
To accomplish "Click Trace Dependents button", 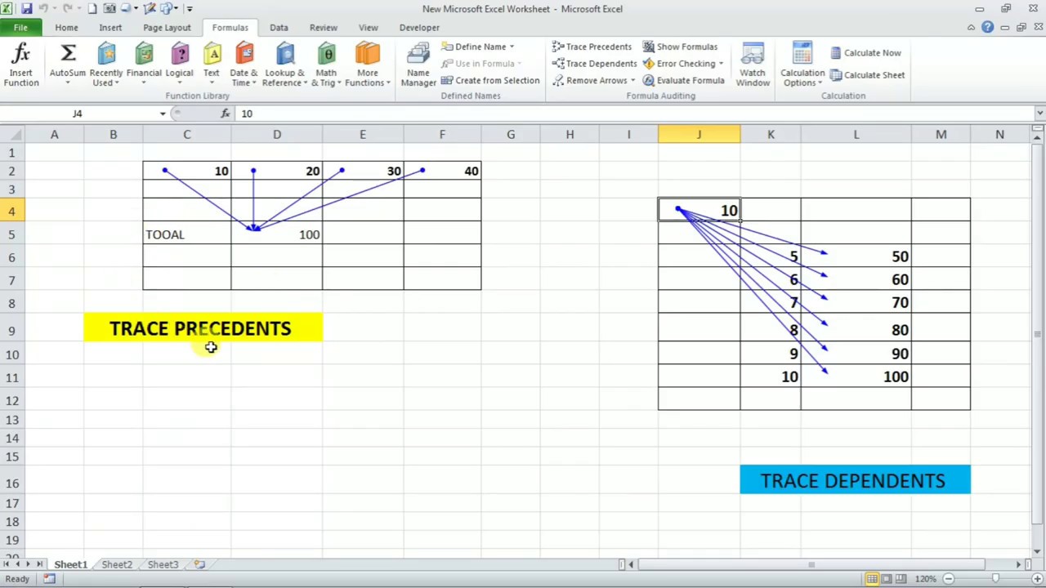I will [594, 64].
